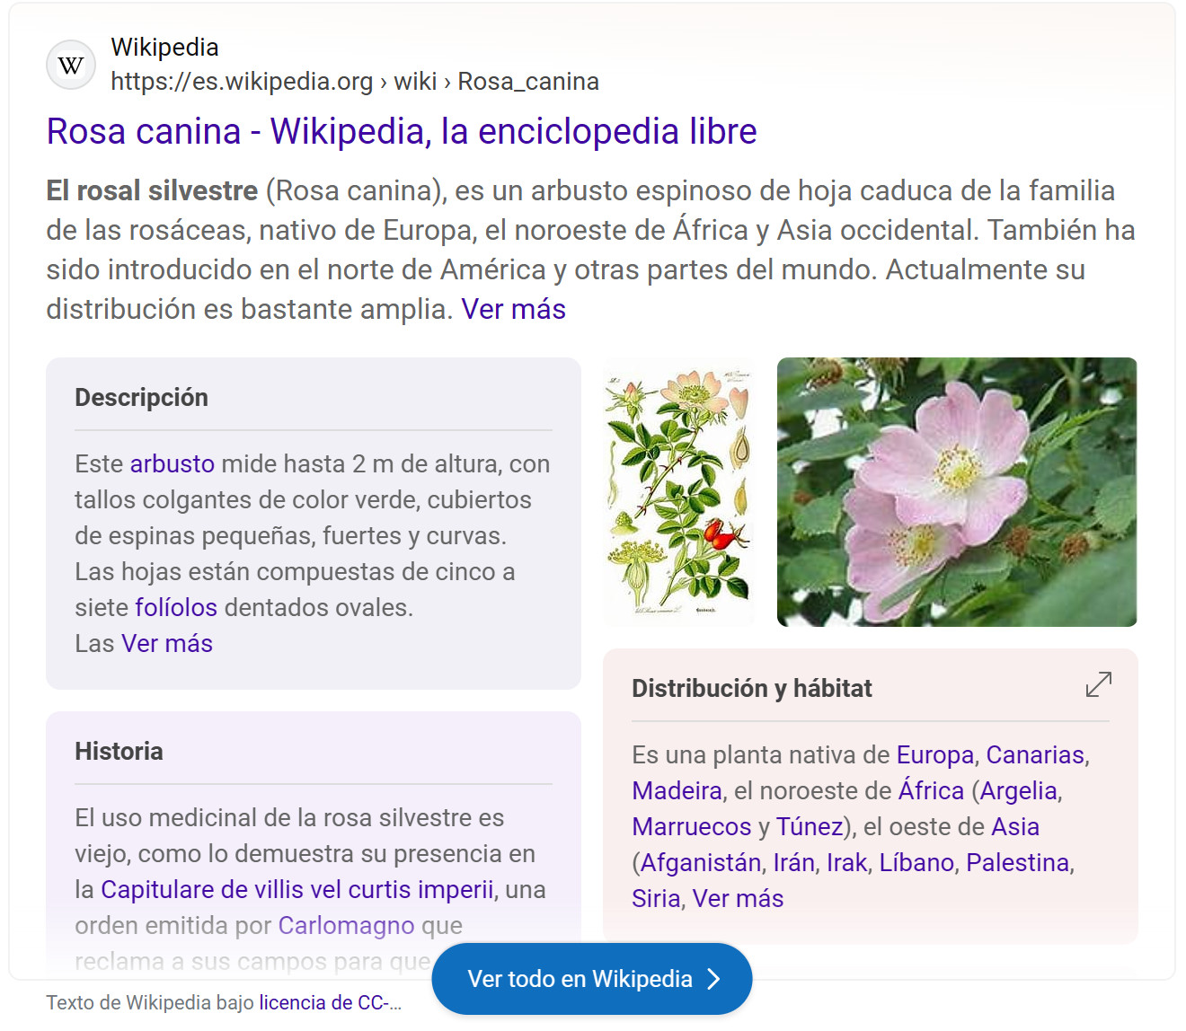The height and width of the screenshot is (1031, 1186).
Task: Open the 'Argelia' link
Action: (1018, 790)
